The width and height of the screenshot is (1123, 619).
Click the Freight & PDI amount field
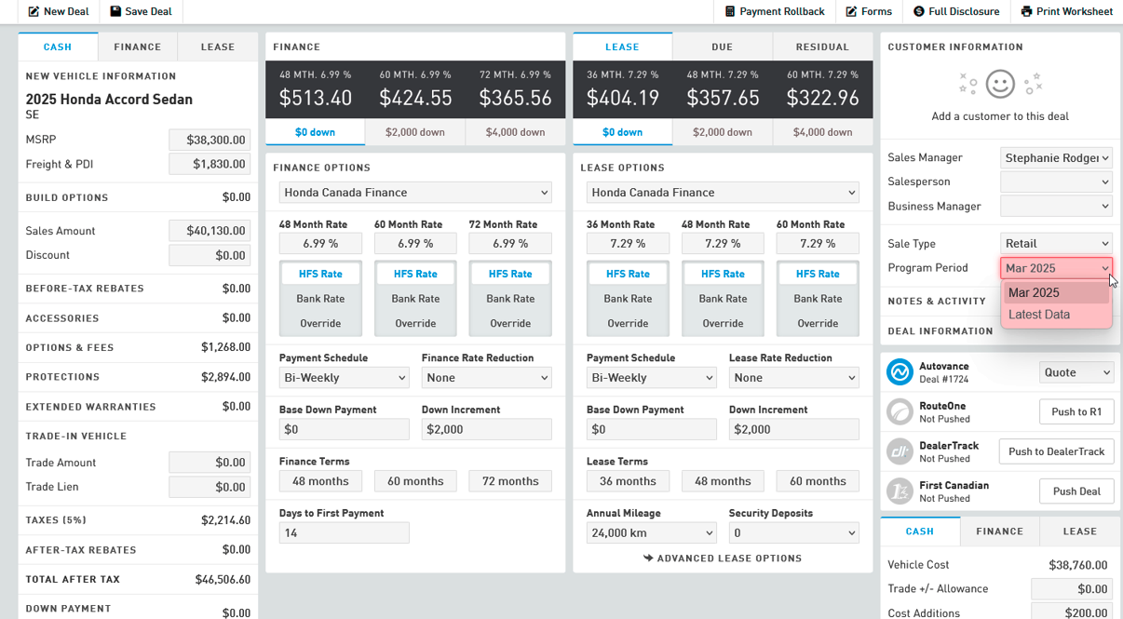pos(210,164)
